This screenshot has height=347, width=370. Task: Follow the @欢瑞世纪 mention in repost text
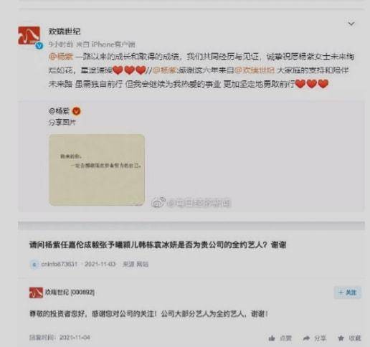click(x=255, y=70)
